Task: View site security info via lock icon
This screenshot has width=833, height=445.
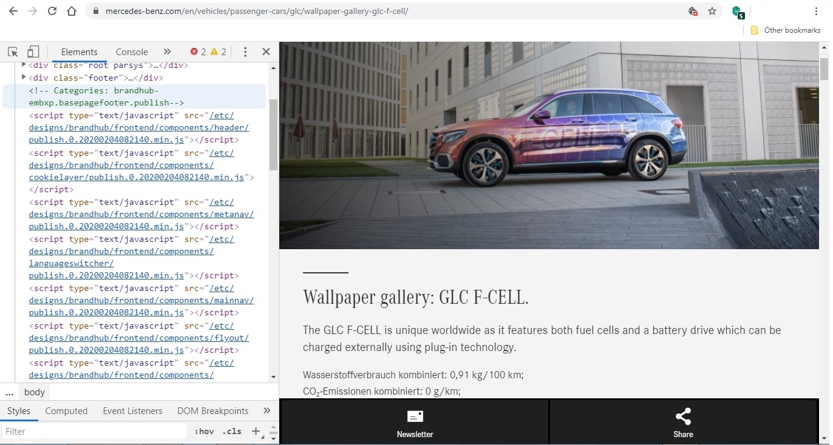Action: [x=95, y=11]
